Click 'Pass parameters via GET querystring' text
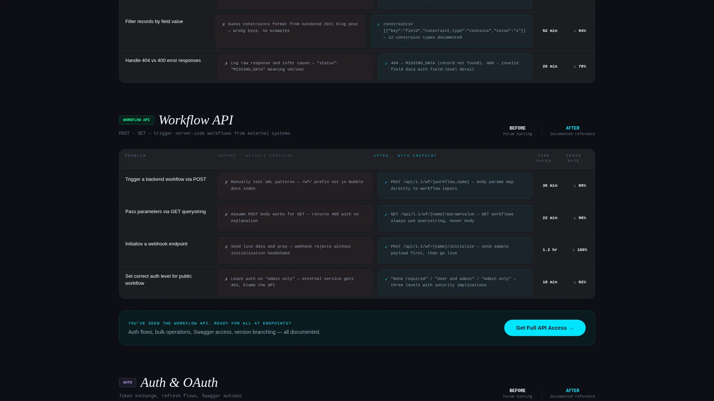 tap(165, 212)
